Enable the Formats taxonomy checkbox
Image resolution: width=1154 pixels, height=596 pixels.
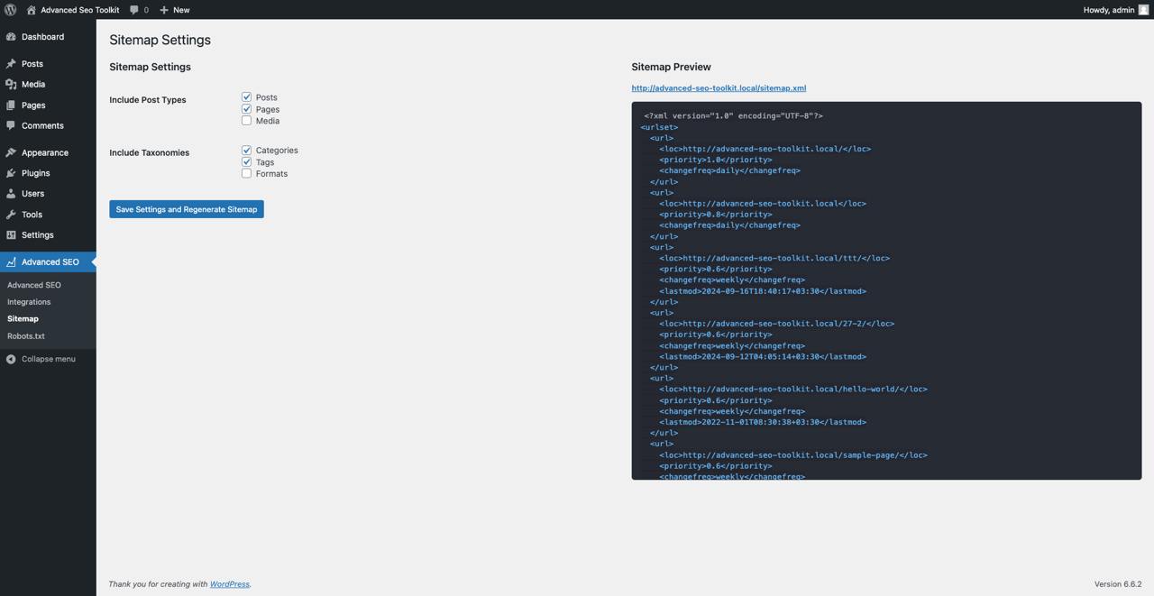246,173
